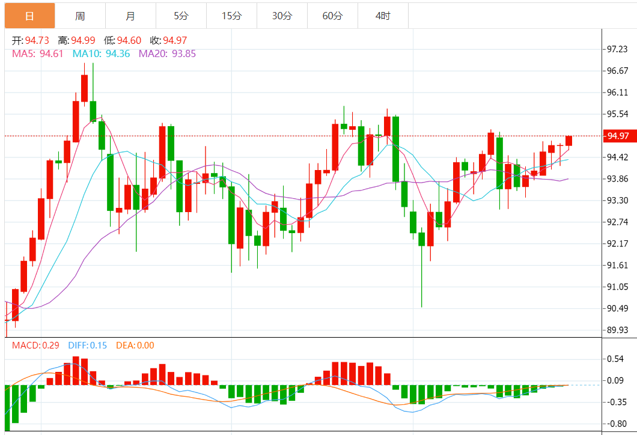Image resolution: width=637 pixels, height=435 pixels.
Task: Switch to the 月 monthly tab
Action: 130,16
